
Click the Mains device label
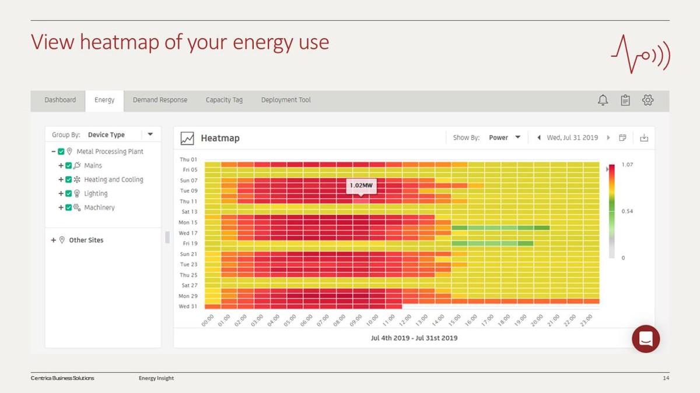click(93, 166)
